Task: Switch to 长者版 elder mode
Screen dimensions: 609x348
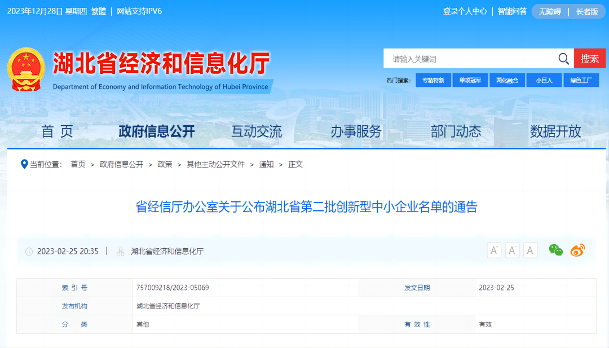Action: [587, 12]
